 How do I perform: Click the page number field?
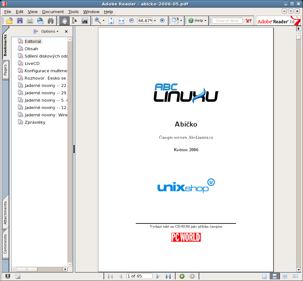[x=139, y=276]
